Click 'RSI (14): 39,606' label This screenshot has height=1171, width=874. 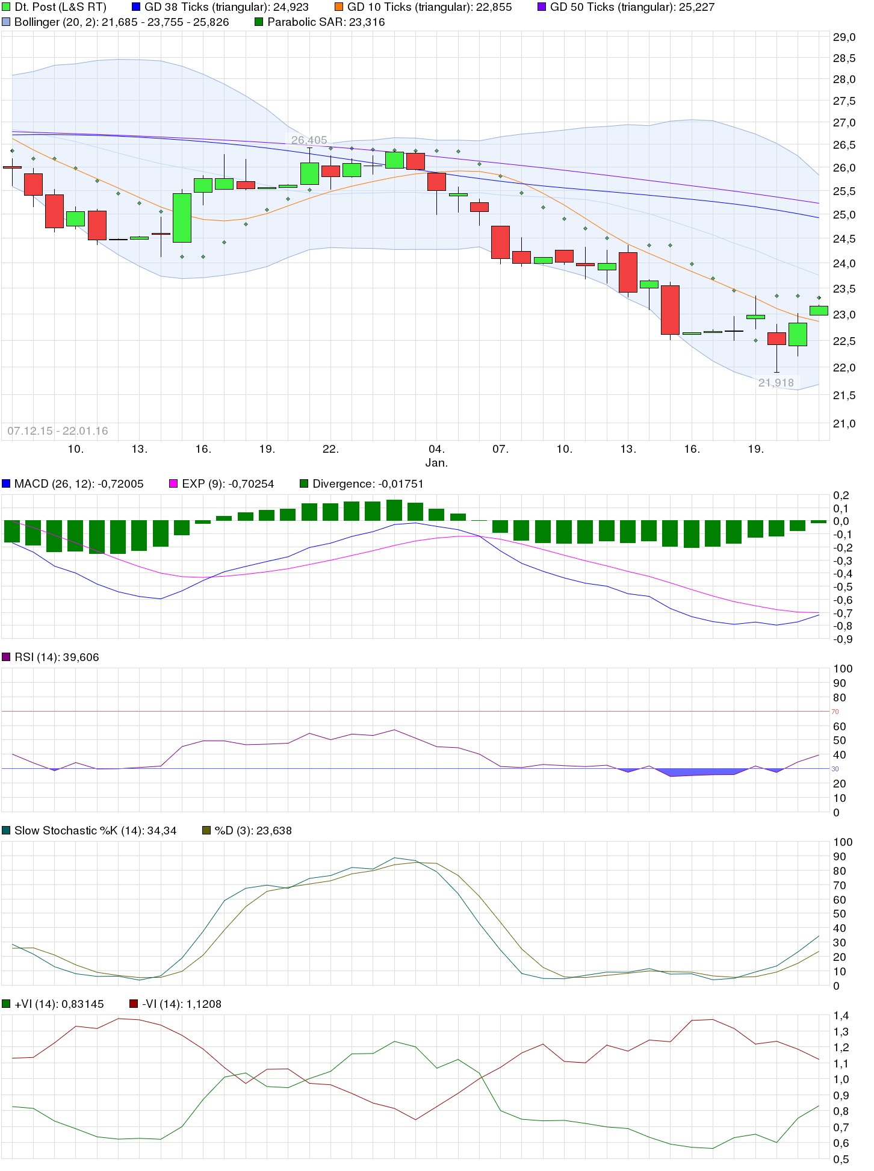tap(57, 657)
